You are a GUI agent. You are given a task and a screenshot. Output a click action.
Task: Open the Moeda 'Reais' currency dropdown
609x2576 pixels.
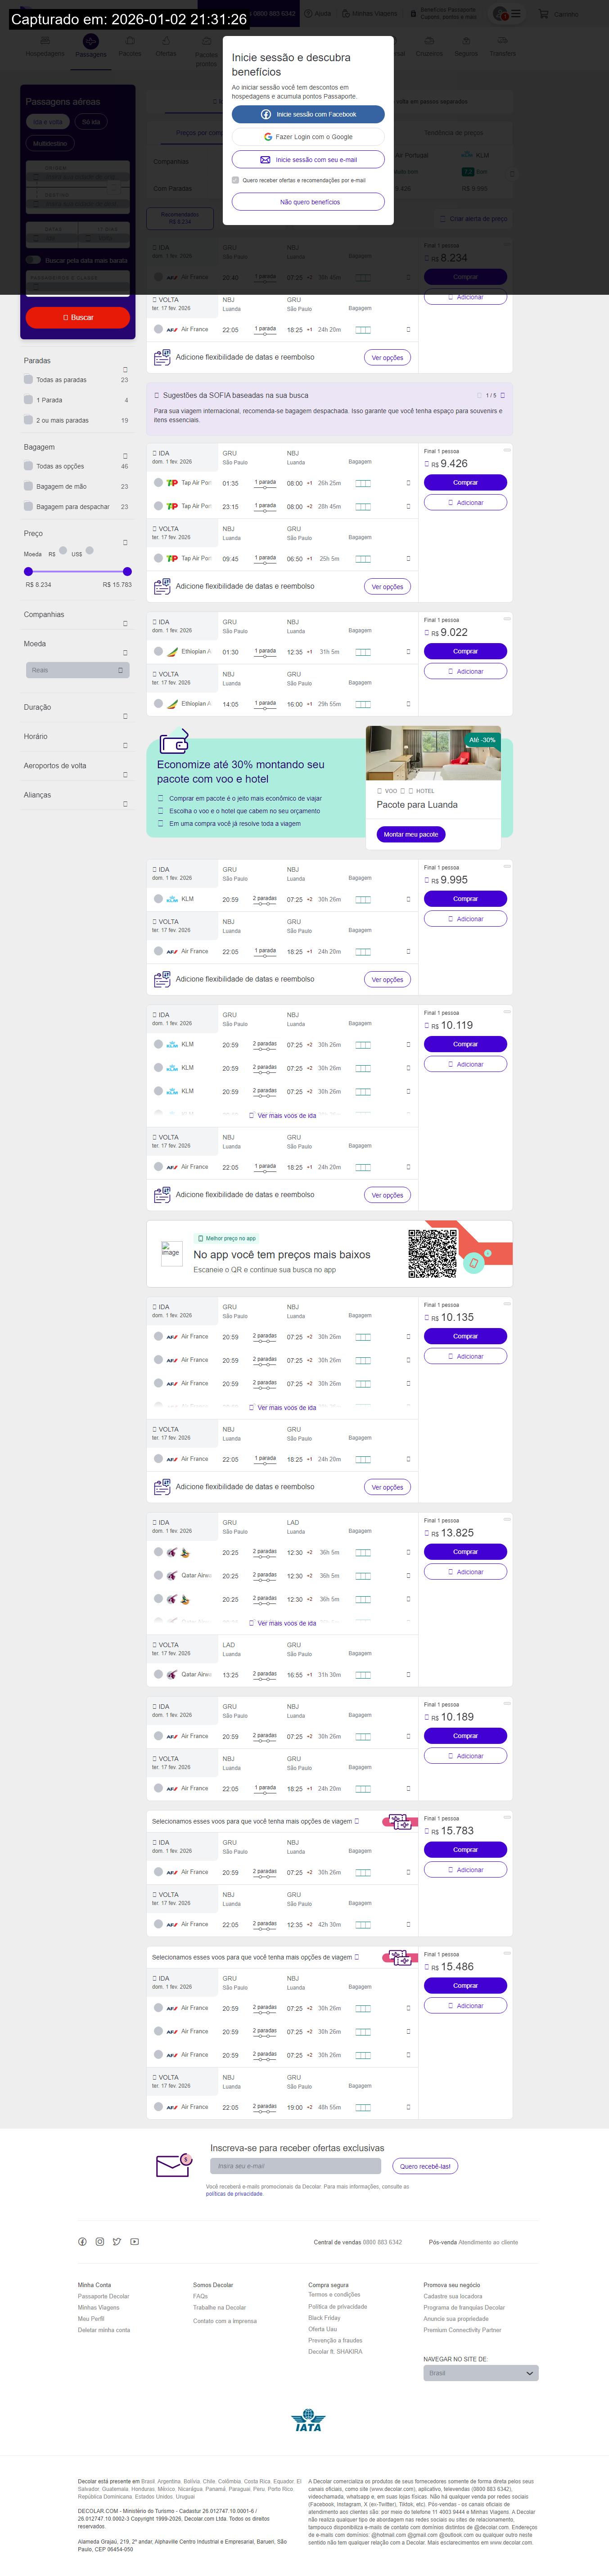coord(77,670)
